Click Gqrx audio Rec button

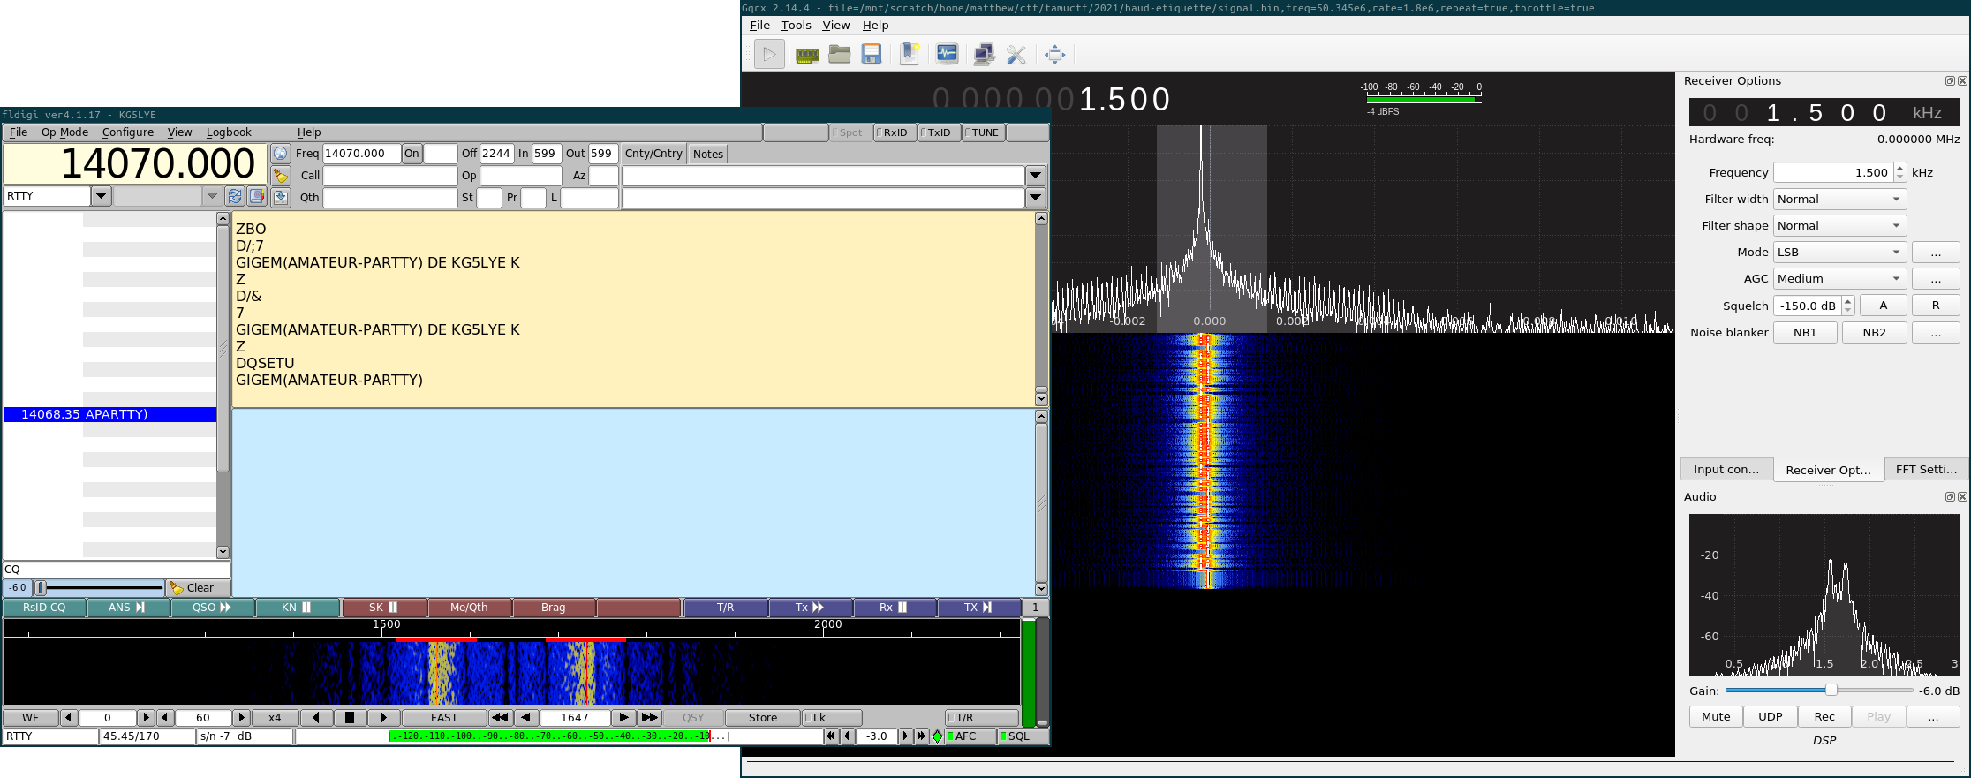click(x=1824, y=717)
